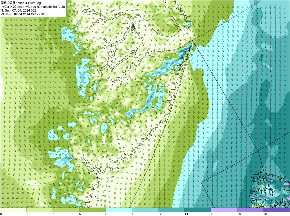Click the 18–20 m/s medium purple legend swatch
The height and width of the screenshot is (216, 290).
point(251,210)
